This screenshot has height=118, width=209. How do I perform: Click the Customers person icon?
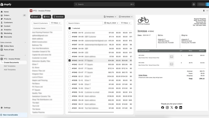pos(2,23)
